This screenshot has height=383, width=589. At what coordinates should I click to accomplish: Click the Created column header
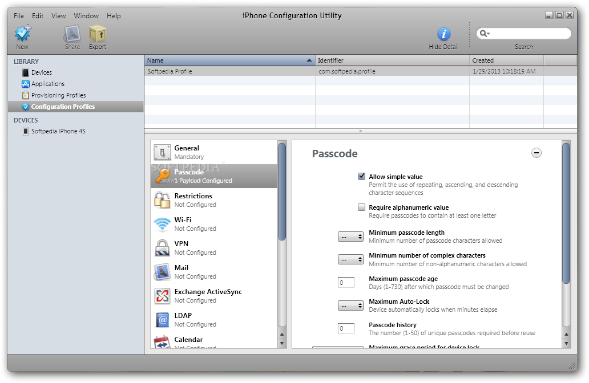(506, 60)
